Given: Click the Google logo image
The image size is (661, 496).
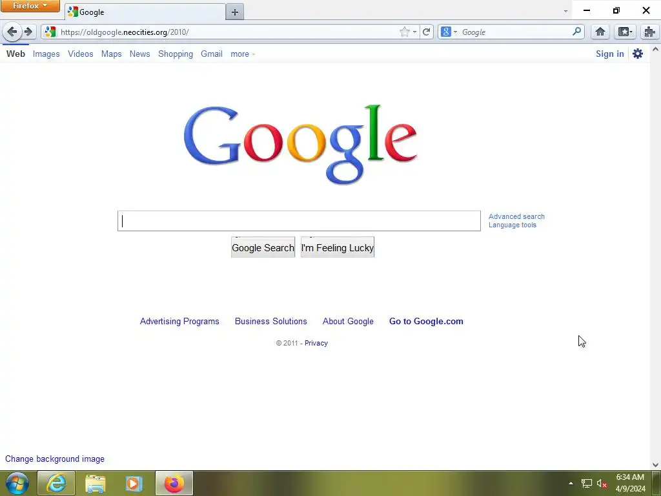Looking at the screenshot, I should (301, 144).
